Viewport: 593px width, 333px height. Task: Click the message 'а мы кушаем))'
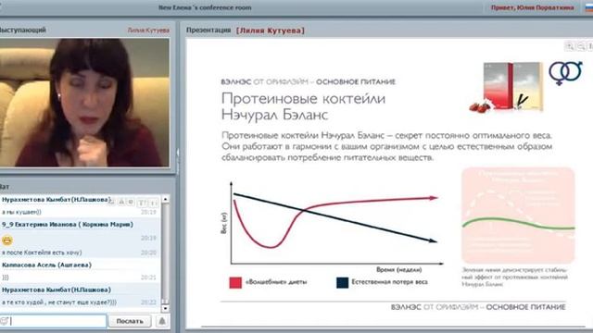pyautogui.click(x=21, y=212)
